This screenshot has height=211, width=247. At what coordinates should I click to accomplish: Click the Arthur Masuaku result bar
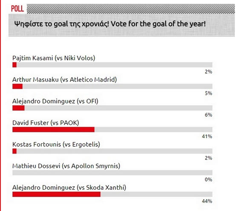coord(112,86)
